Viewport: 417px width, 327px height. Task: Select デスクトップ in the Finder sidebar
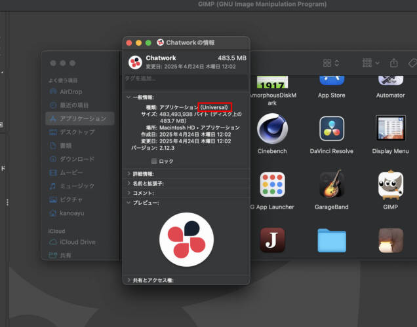tap(80, 132)
